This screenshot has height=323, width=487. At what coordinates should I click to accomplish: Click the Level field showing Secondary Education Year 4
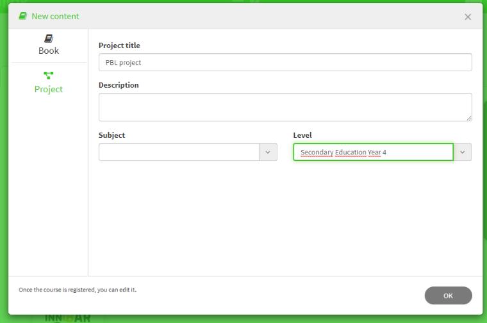(x=373, y=152)
